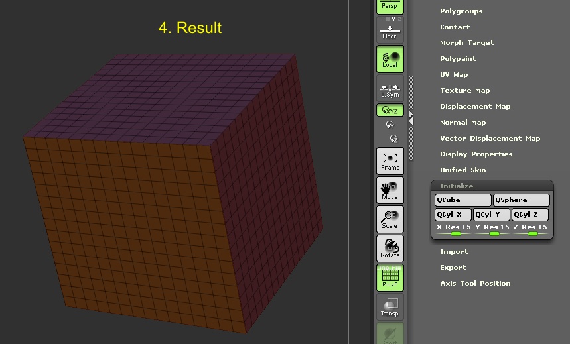
Task: Toggle the Ghost transparency button
Action: point(390,333)
